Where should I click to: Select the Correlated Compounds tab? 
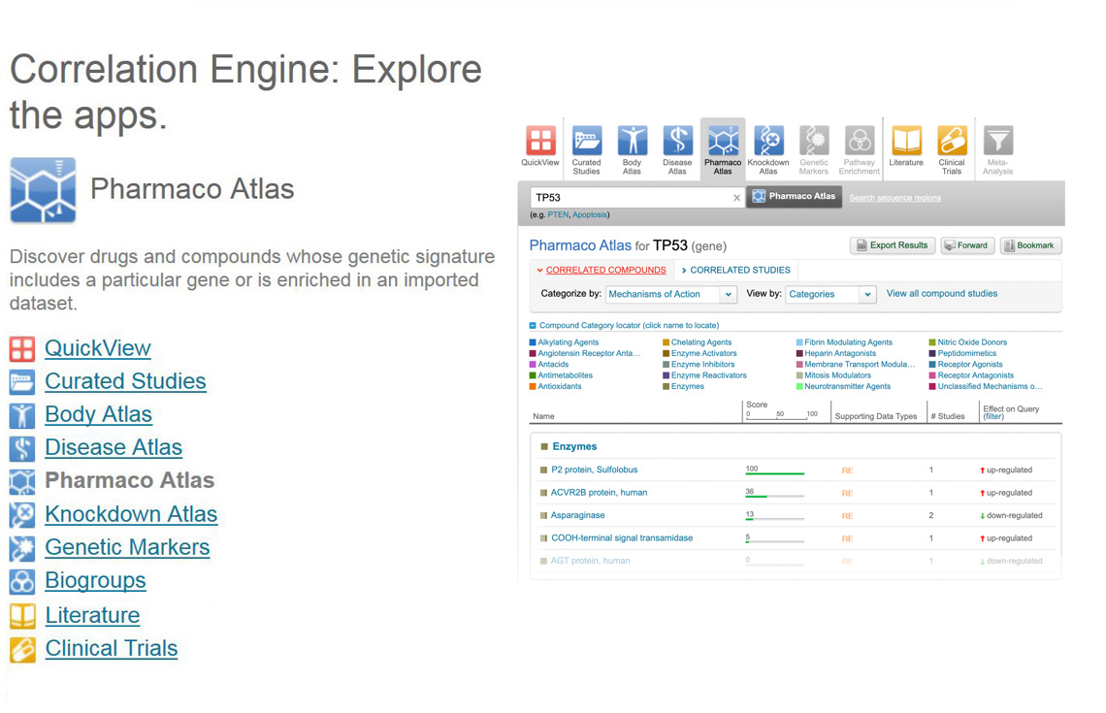click(605, 271)
